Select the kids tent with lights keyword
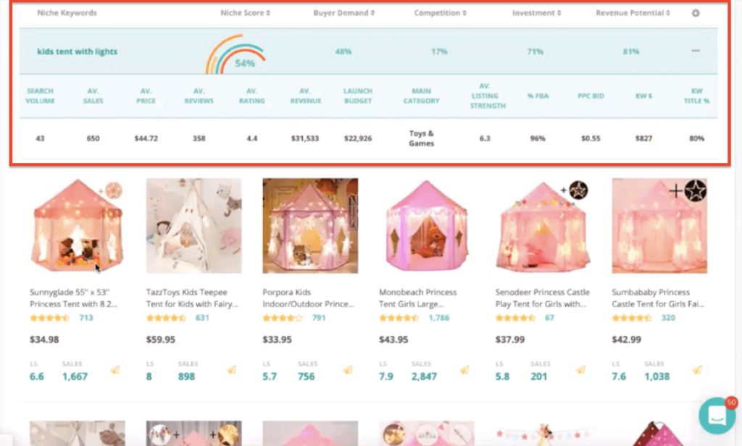This screenshot has height=446, width=742. pos(77,51)
